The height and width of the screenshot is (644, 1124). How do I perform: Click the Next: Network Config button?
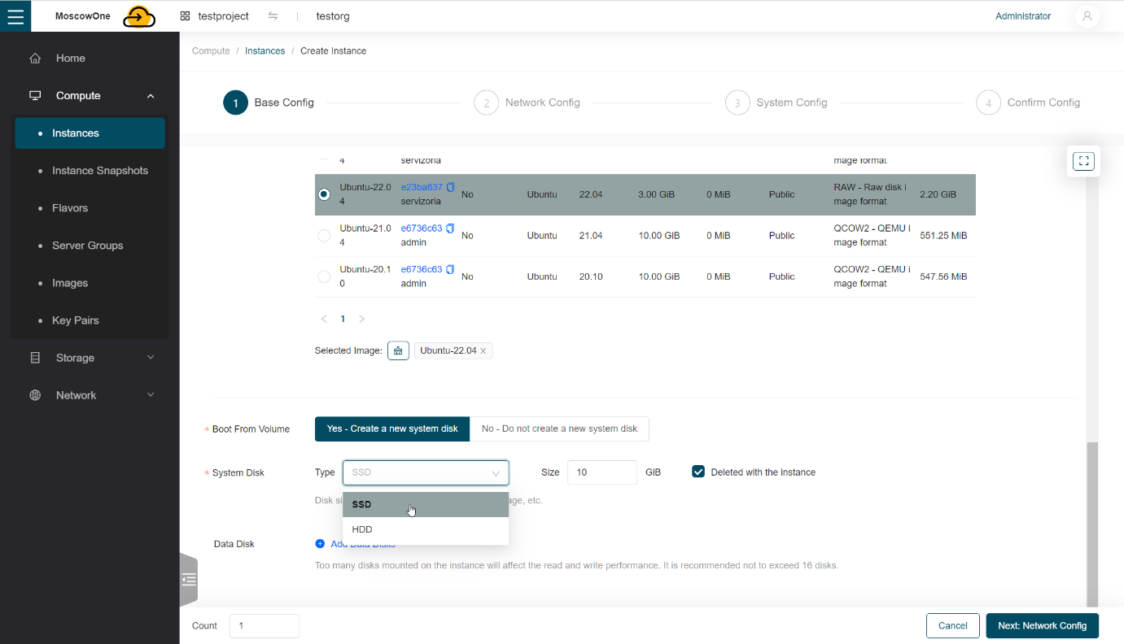tap(1042, 625)
